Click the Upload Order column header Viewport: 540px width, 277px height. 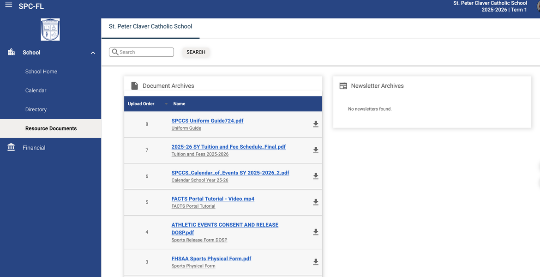coord(141,104)
